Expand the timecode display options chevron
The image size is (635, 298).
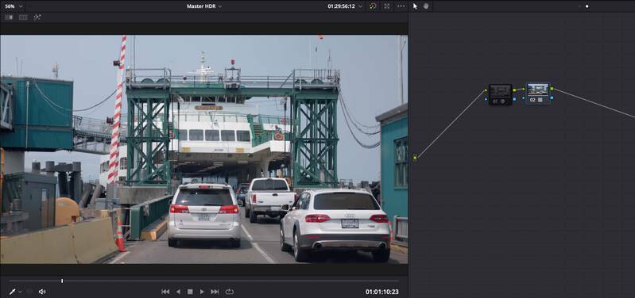(x=361, y=6)
